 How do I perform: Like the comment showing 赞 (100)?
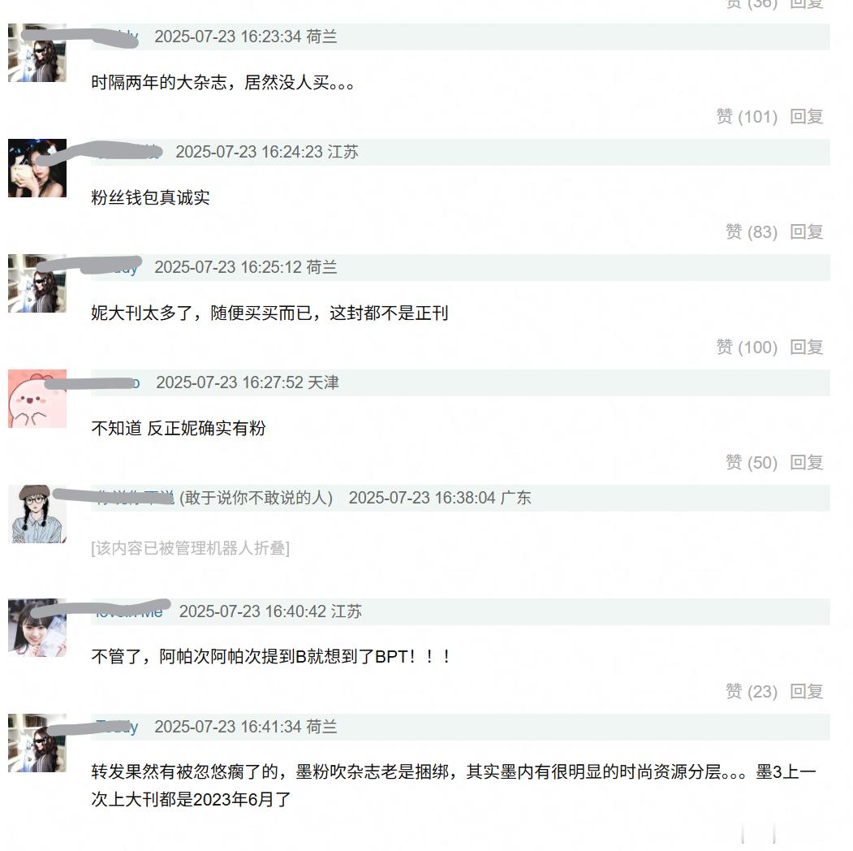click(x=747, y=348)
